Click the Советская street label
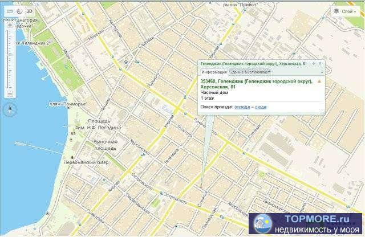Image resolution: width=365 pixels, height=237 pixels. 95,216
